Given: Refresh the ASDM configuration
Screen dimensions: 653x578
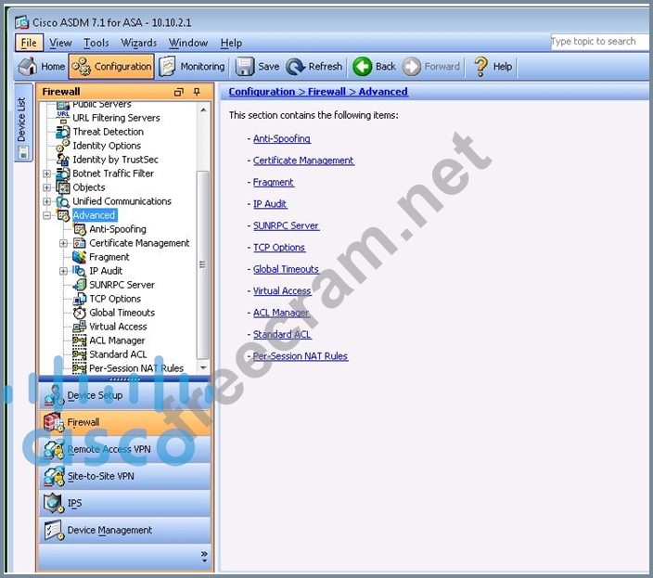Looking at the screenshot, I should 297,67.
